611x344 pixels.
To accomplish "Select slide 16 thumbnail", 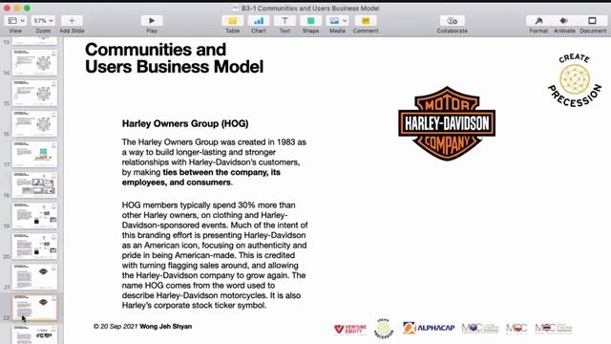I will tap(34, 123).
